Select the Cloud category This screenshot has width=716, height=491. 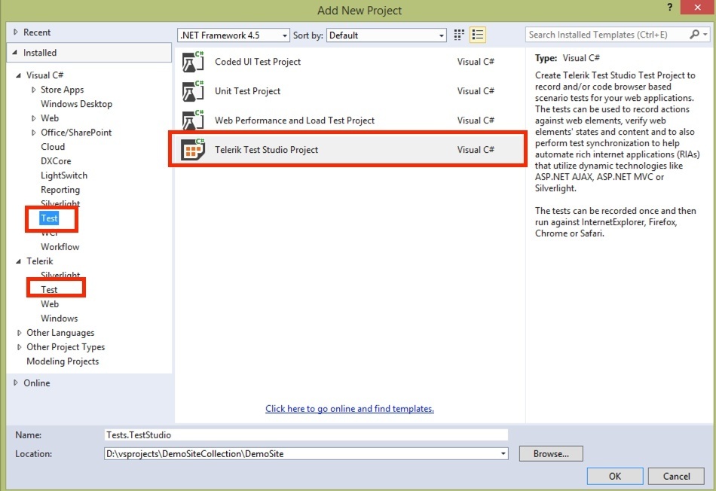tap(53, 147)
